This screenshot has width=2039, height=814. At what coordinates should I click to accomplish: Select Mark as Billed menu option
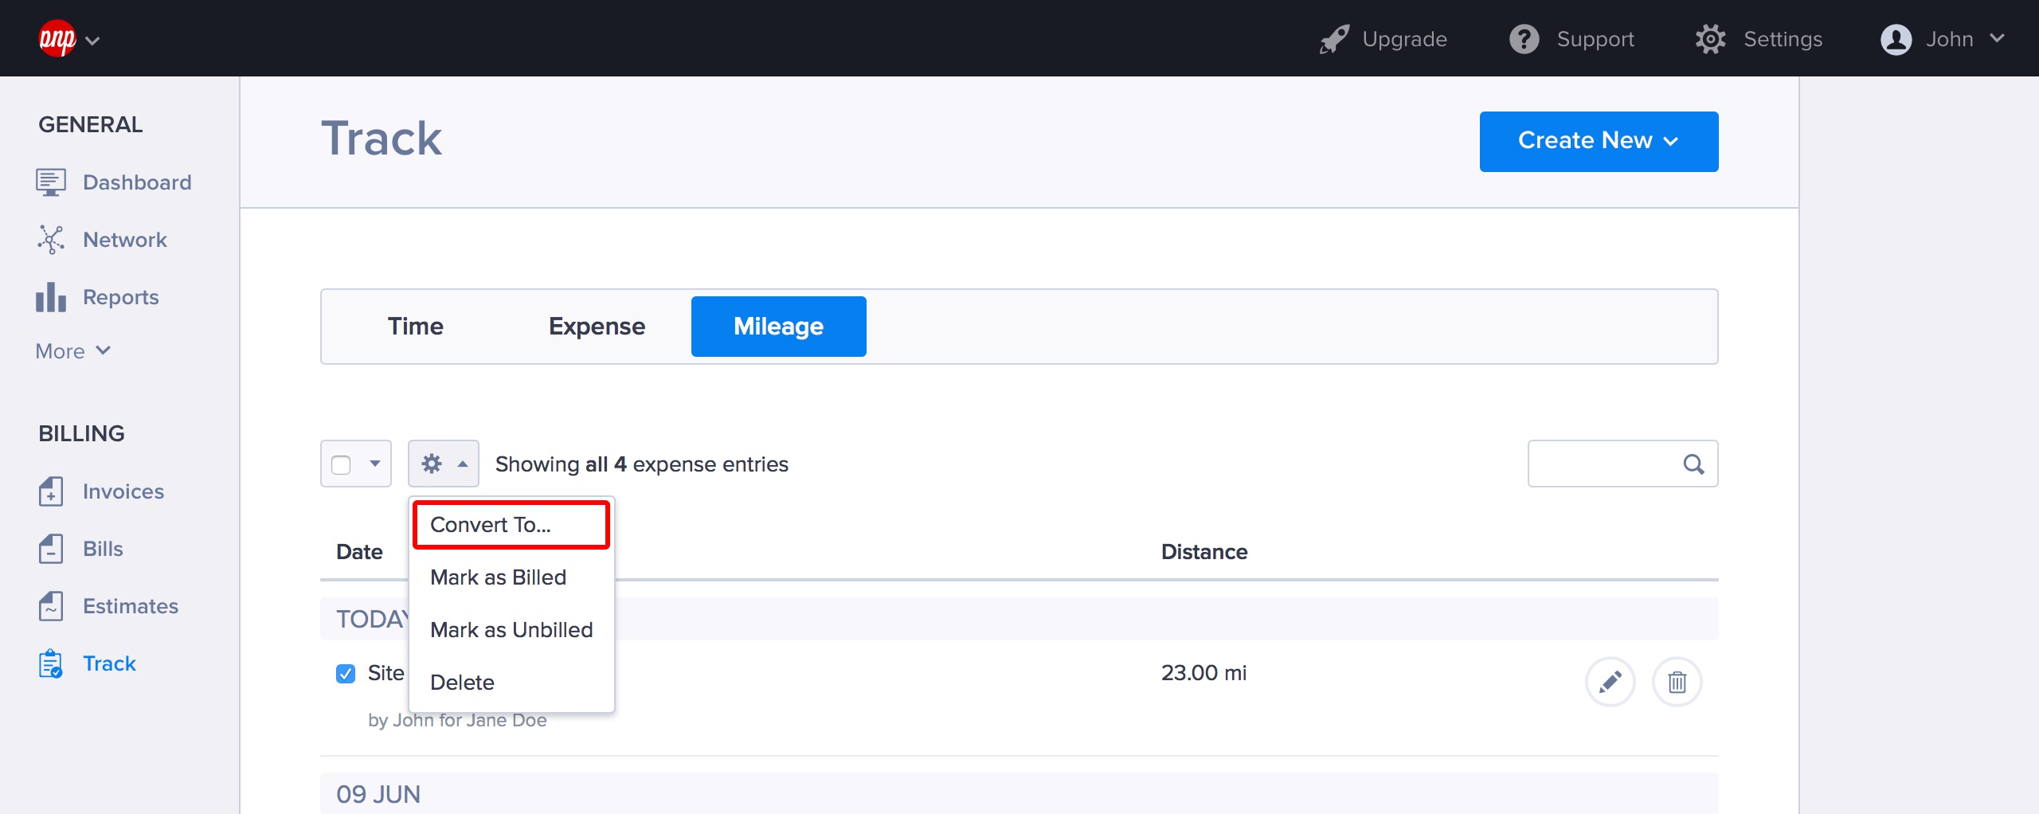pos(498,577)
